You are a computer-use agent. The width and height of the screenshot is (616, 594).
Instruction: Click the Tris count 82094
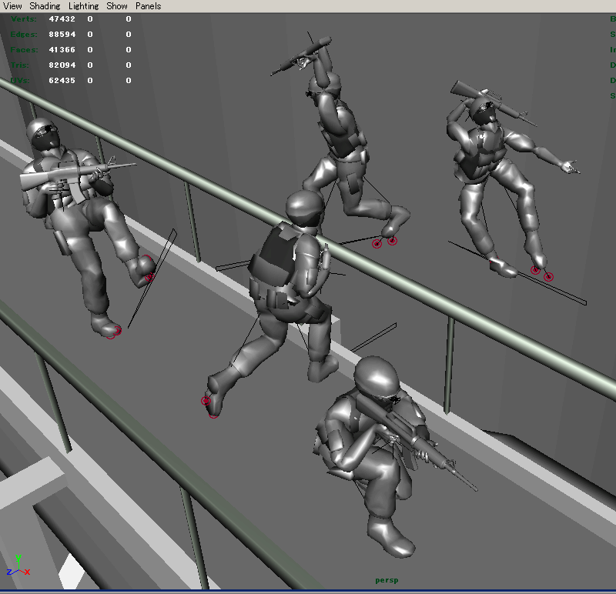(x=62, y=65)
